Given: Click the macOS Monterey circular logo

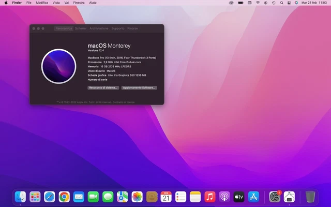Looking at the screenshot, I should (58, 66).
